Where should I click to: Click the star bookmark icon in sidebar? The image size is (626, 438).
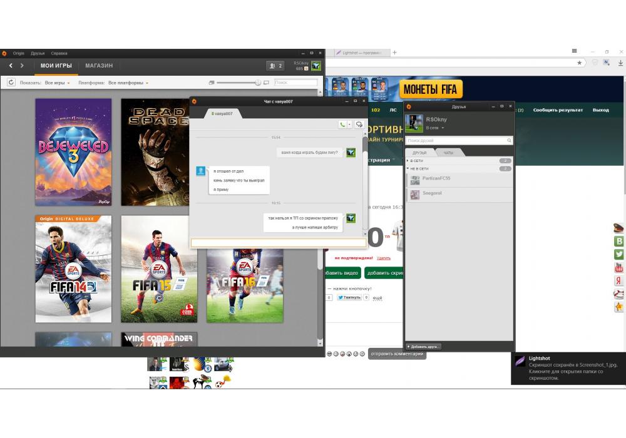click(618, 307)
